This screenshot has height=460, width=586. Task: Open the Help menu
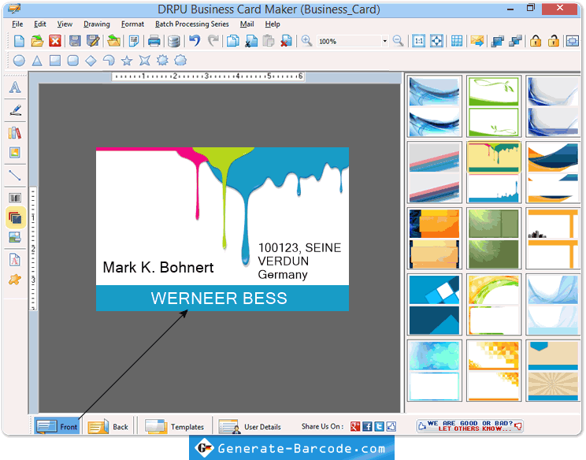point(273,24)
